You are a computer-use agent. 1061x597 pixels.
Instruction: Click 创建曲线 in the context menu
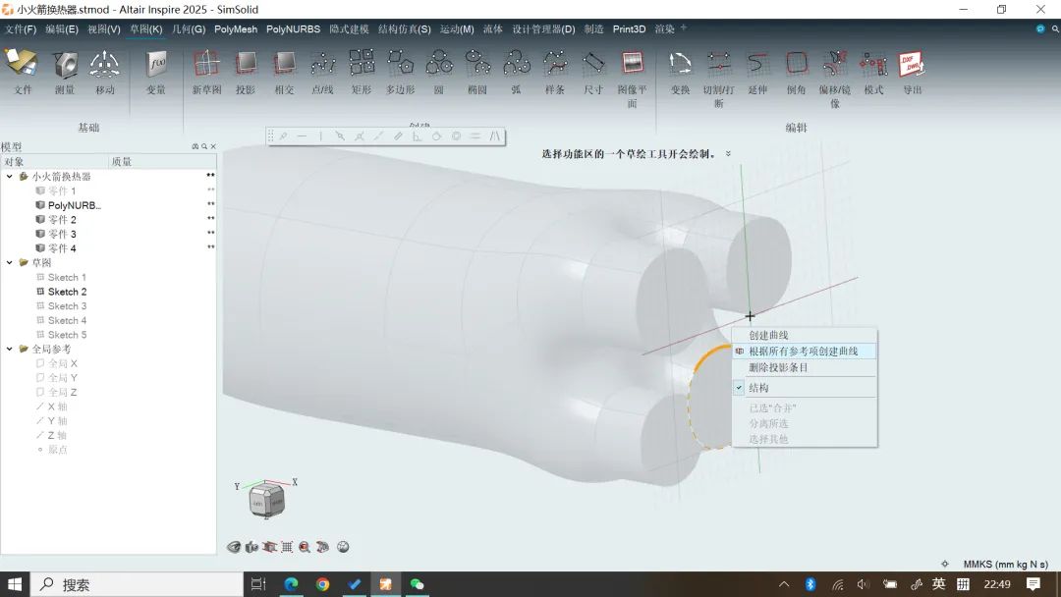(768, 335)
